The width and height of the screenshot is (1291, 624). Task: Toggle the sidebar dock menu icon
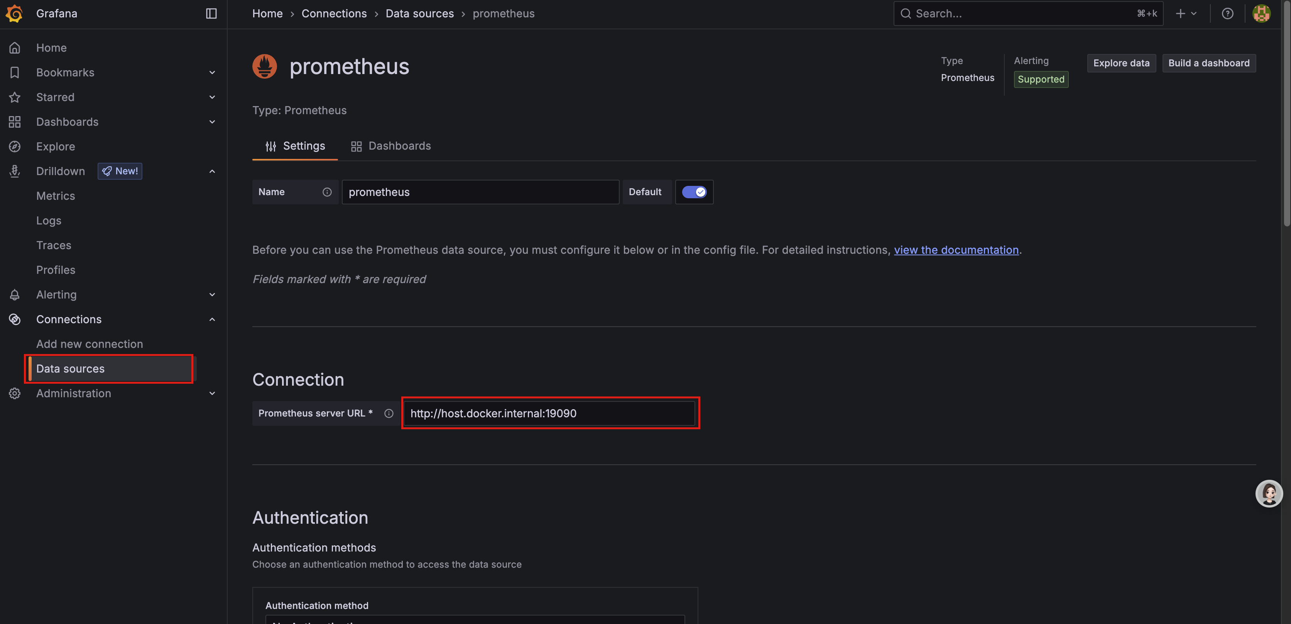pos(211,13)
